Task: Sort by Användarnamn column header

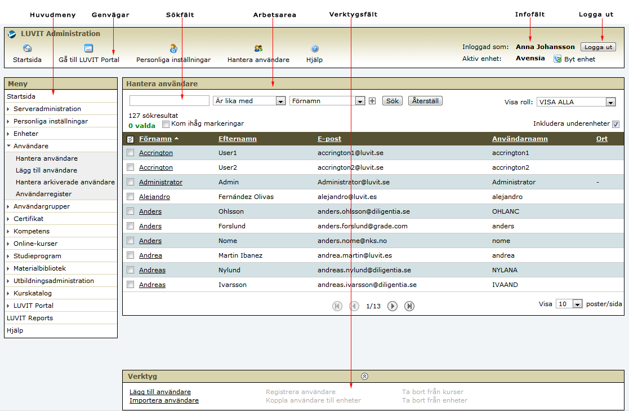Action: pos(520,139)
